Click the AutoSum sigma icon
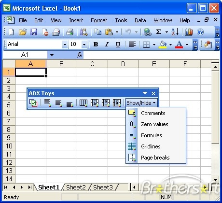Screen dimensions: 222x203 point(158,32)
